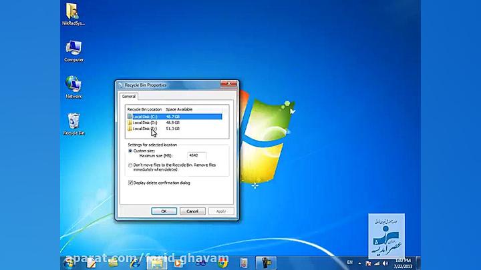Viewport: 481px width, 270px height.
Task: Launch Internet Explorer from the taskbar
Action: pyautogui.click(x=135, y=263)
